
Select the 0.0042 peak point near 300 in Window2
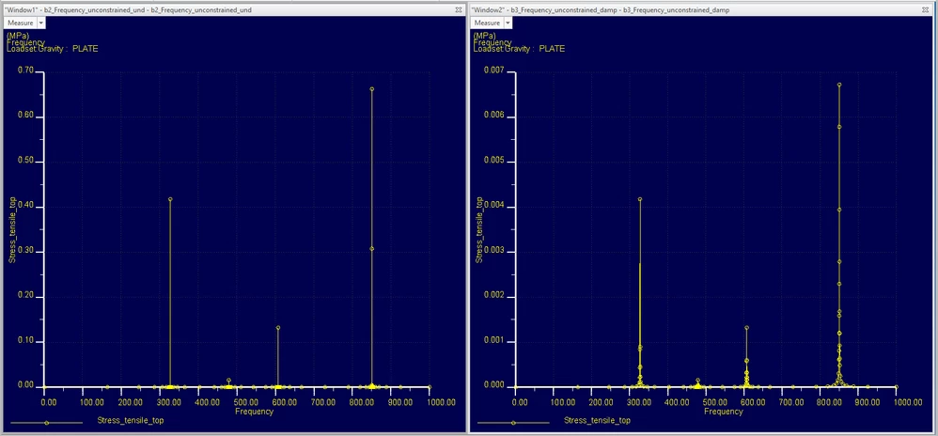640,199
